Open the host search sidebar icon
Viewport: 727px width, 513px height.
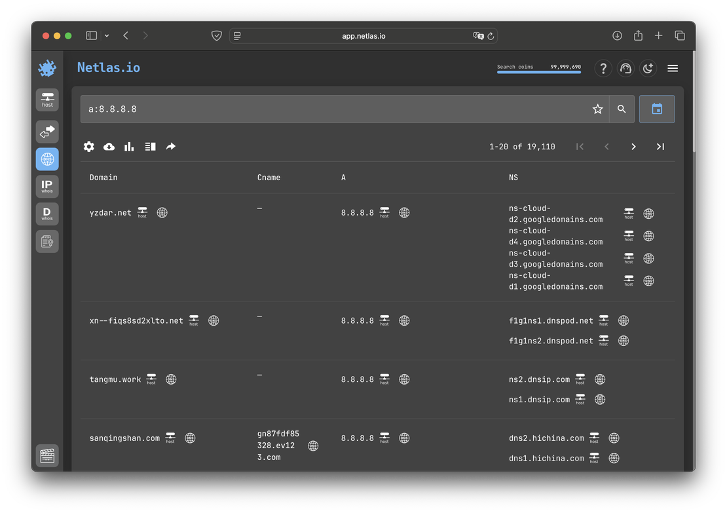coord(47,100)
